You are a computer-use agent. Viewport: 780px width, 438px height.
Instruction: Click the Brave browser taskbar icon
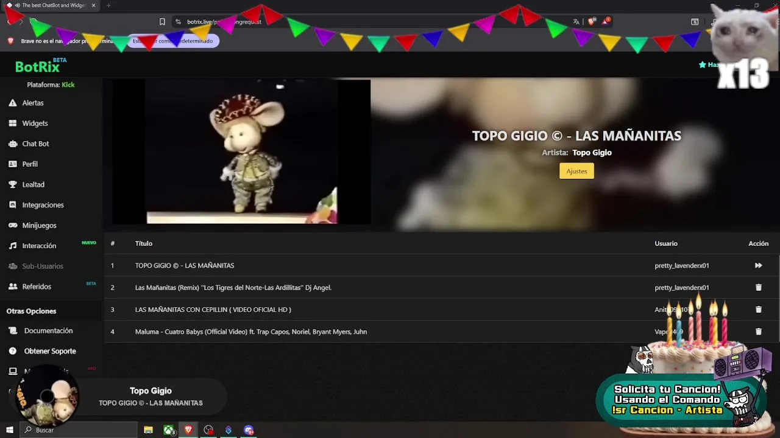click(188, 430)
